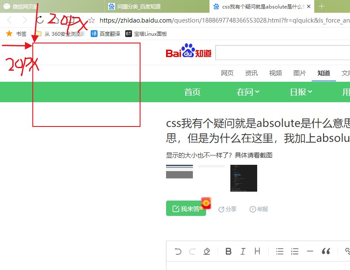
Task: Expand the 在问 dropdown menu
Action: point(248,92)
